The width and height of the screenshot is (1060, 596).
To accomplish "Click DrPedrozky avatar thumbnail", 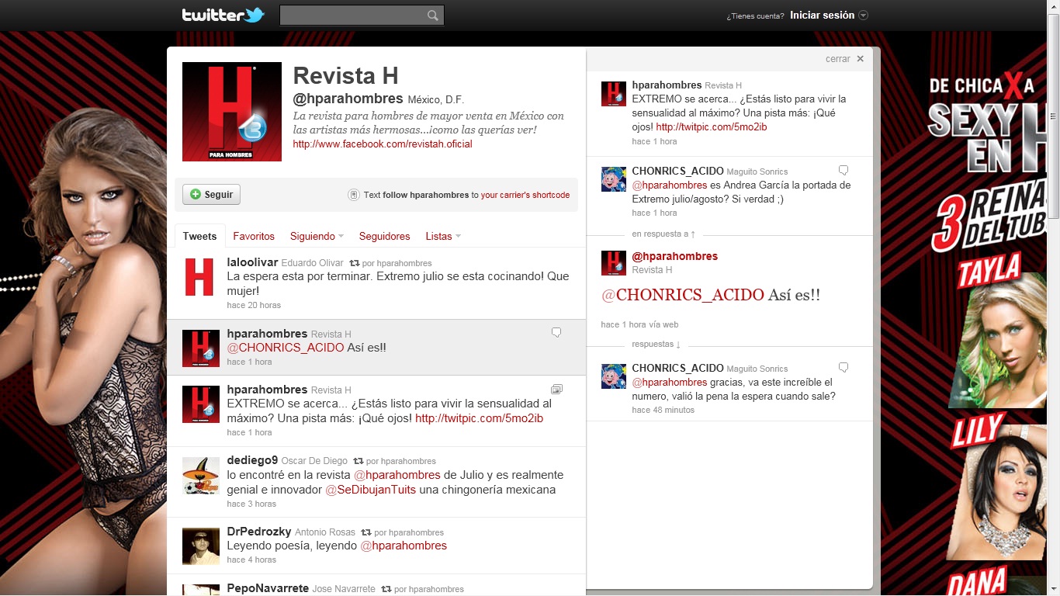I will click(x=200, y=546).
